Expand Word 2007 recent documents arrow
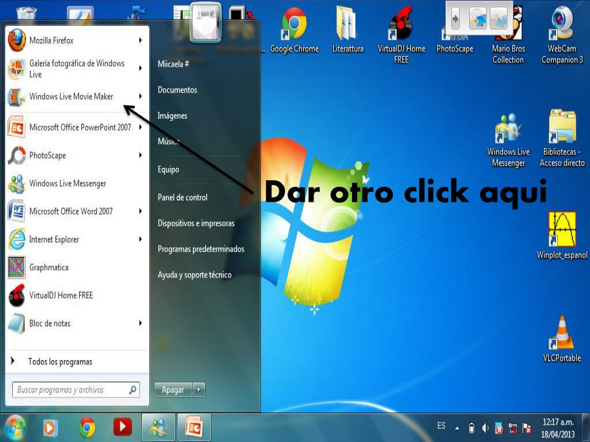Viewport: 590px width, 442px height. point(141,211)
